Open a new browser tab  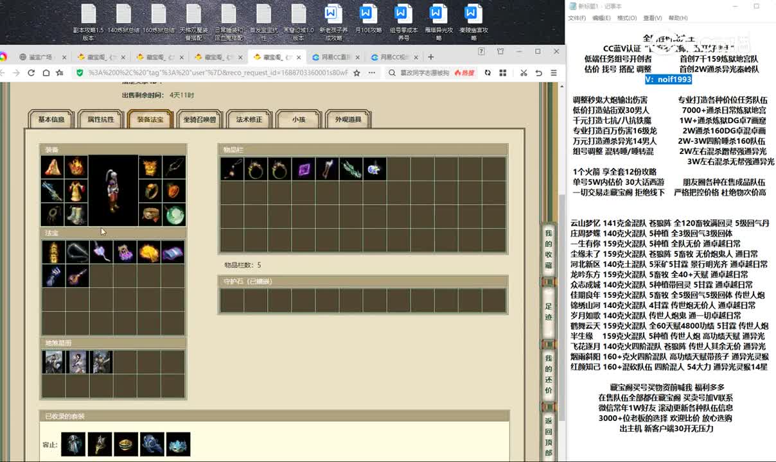432,57
